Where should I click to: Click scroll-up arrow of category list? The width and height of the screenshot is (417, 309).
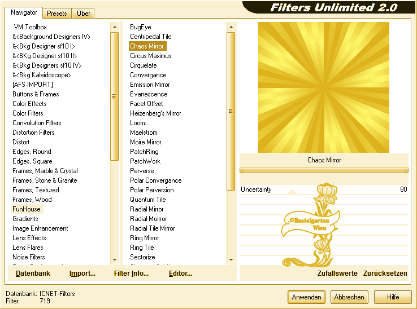(115, 27)
